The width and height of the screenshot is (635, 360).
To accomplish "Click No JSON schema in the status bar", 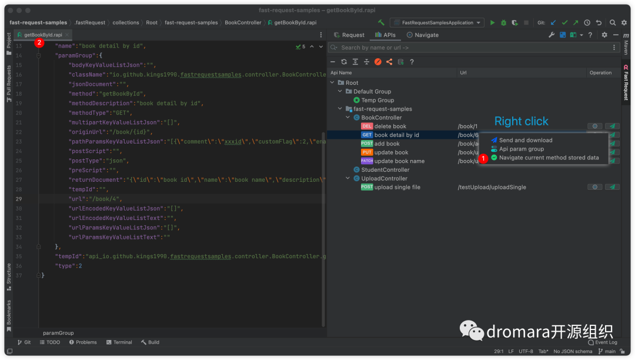I will coord(573,352).
